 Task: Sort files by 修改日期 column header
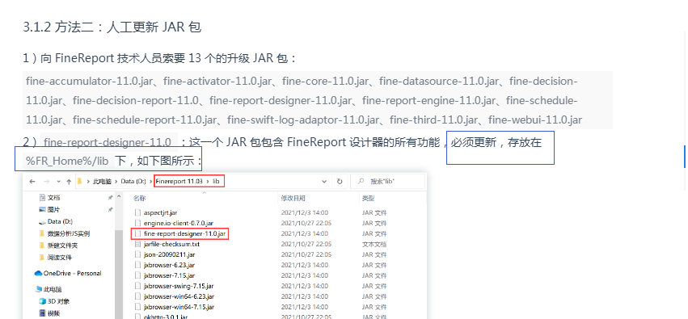click(x=293, y=199)
